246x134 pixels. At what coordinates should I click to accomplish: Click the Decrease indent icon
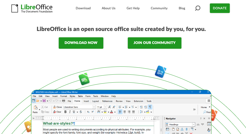pos(146,107)
